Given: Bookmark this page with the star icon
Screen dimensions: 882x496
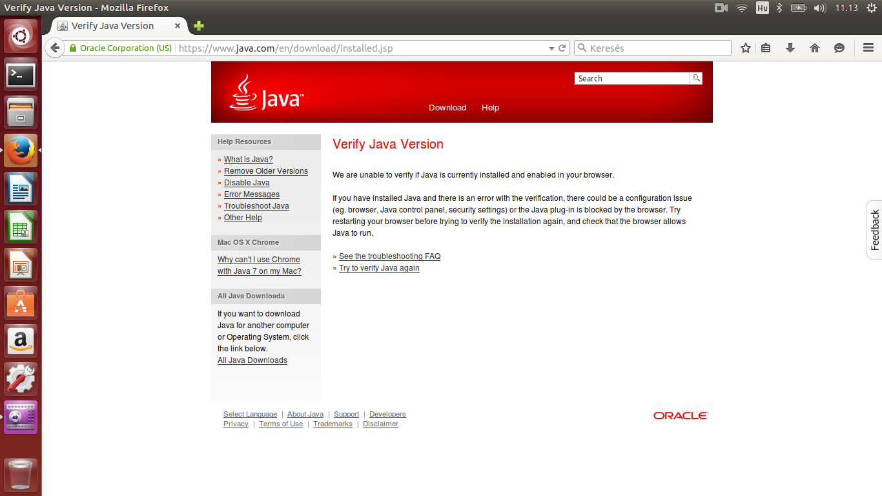Looking at the screenshot, I should click(x=746, y=48).
